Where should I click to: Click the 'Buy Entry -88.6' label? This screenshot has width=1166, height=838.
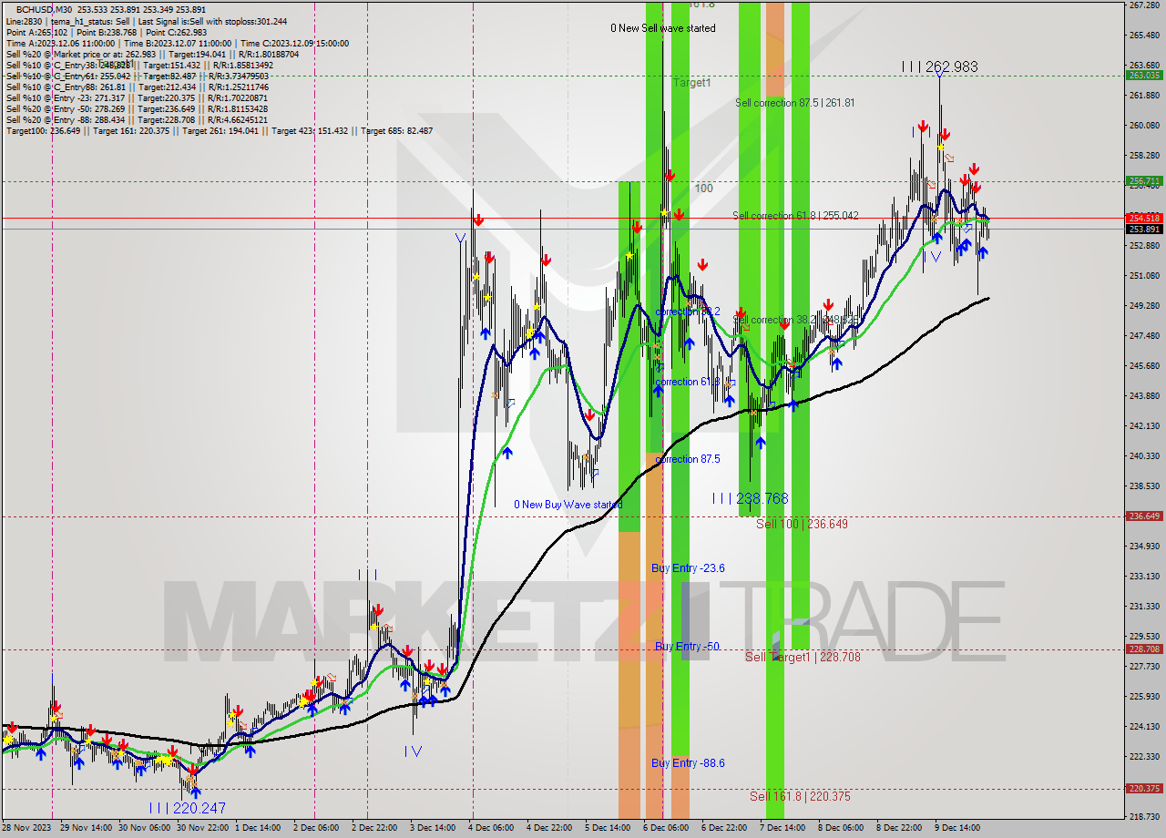click(x=688, y=763)
